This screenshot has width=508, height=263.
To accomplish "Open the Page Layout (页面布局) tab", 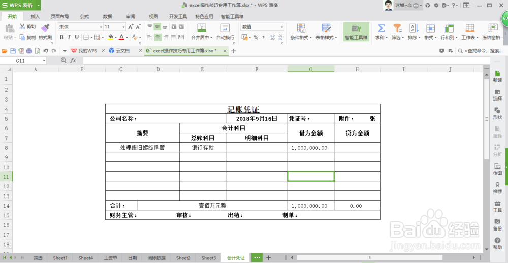I will 59,17.
